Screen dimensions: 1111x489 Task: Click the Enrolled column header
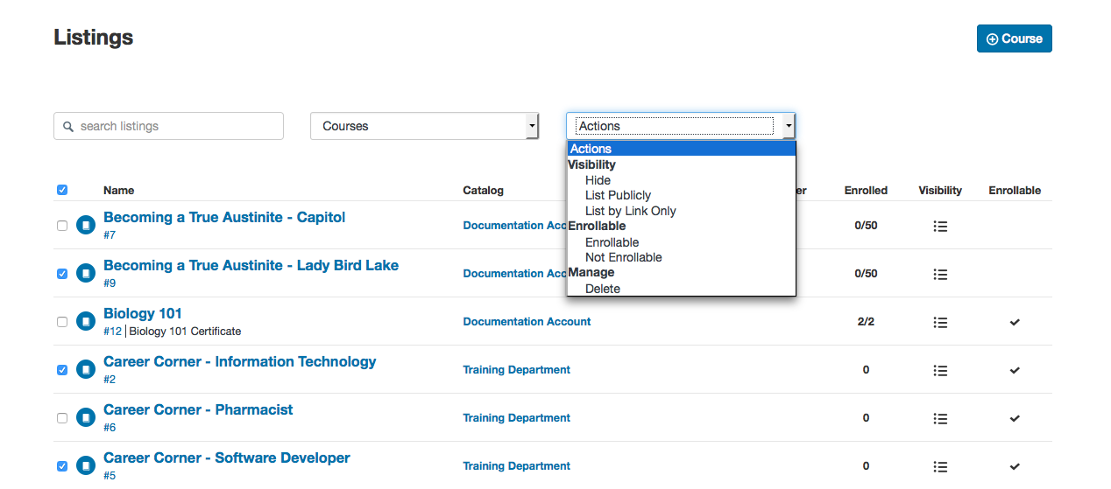(866, 191)
